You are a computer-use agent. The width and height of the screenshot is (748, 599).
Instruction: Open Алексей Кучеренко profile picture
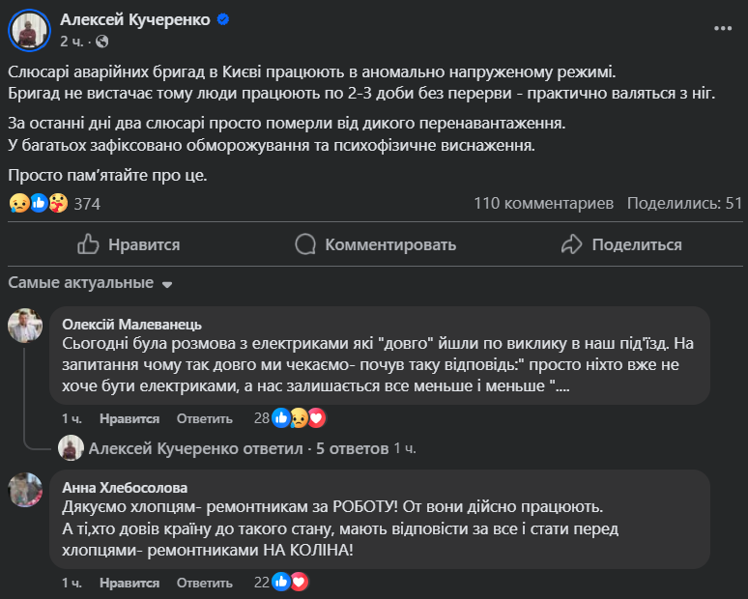(29, 30)
